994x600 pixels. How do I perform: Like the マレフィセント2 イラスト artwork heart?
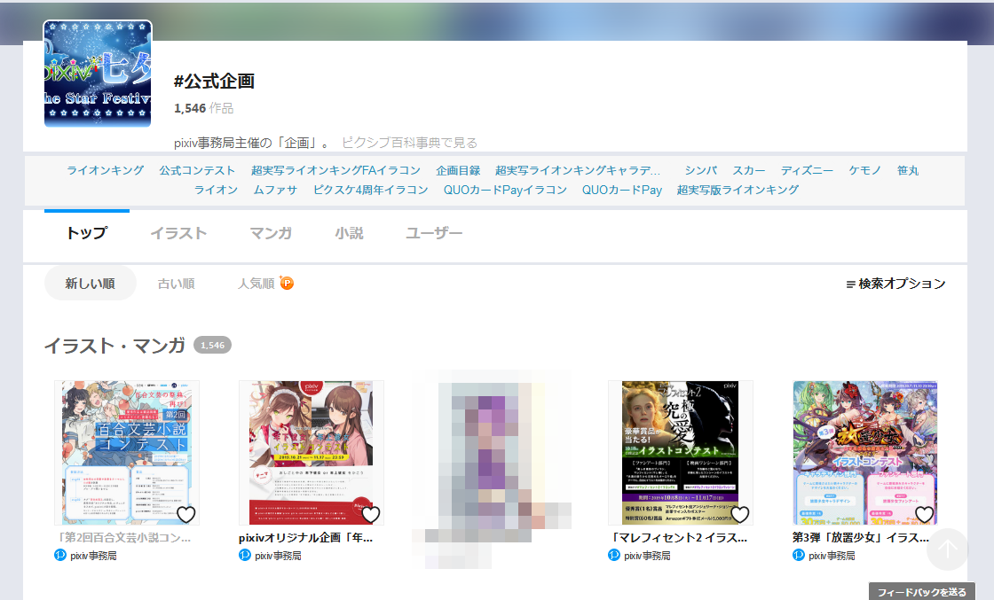tap(740, 515)
